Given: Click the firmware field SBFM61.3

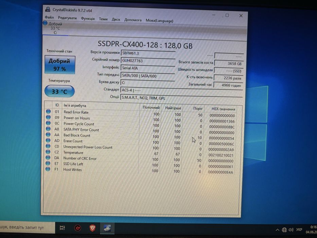Looking at the screenshot, I should point(148,53).
